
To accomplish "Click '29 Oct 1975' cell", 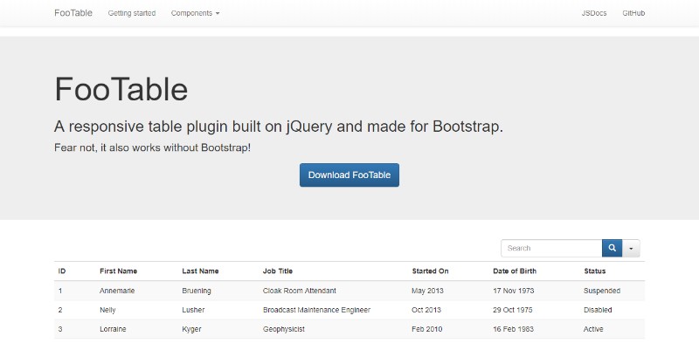I will [513, 310].
